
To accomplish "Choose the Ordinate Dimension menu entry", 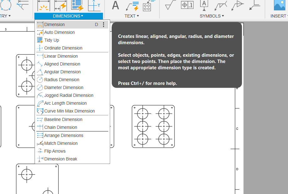I will [63, 48].
